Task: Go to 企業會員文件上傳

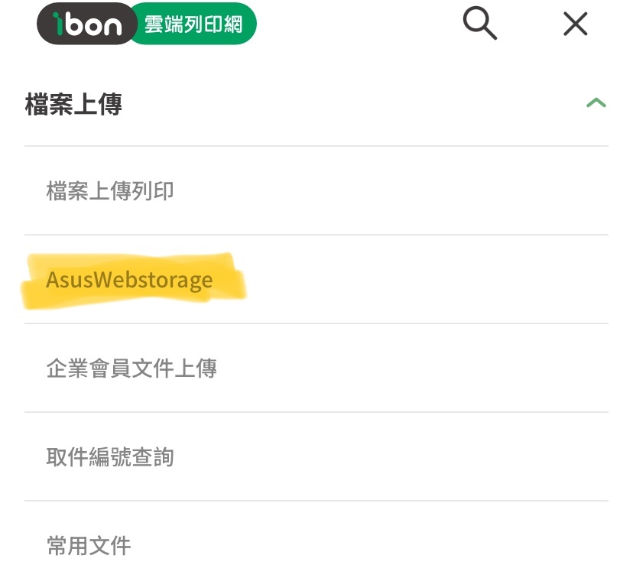Action: [316, 368]
